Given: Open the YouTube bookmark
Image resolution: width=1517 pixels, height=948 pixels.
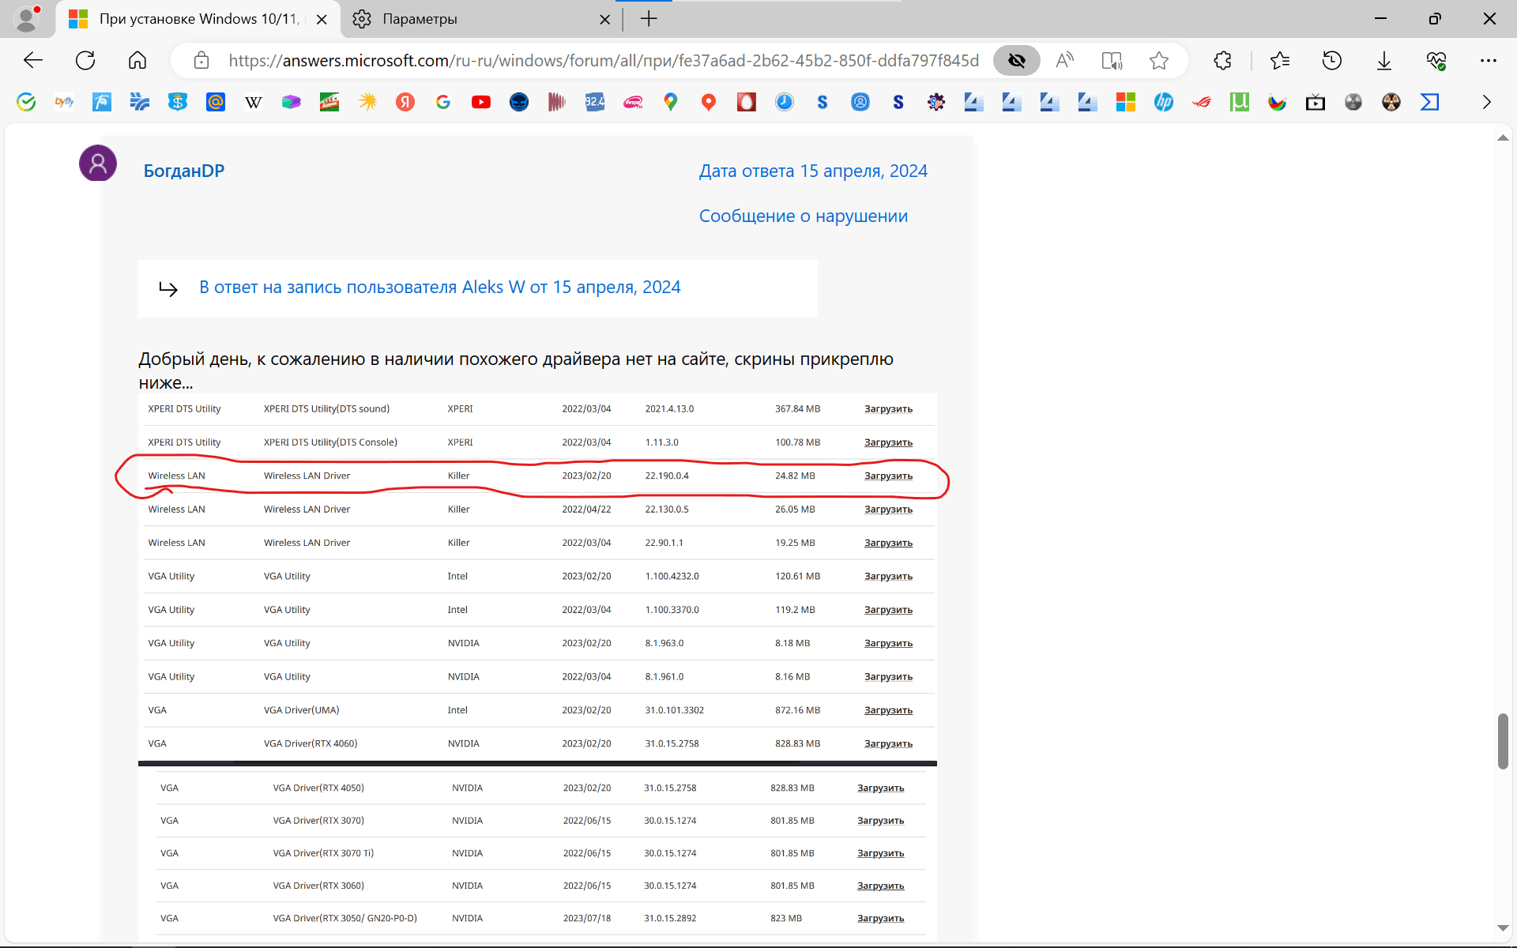Looking at the screenshot, I should pyautogui.click(x=481, y=102).
